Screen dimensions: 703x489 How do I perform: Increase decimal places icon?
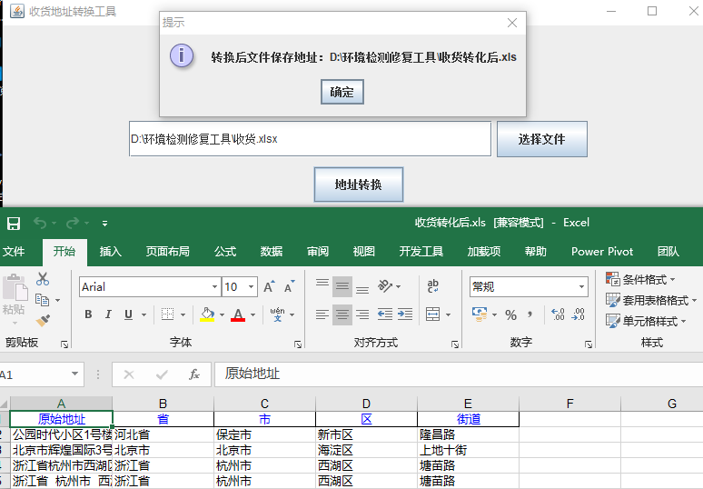(x=559, y=314)
